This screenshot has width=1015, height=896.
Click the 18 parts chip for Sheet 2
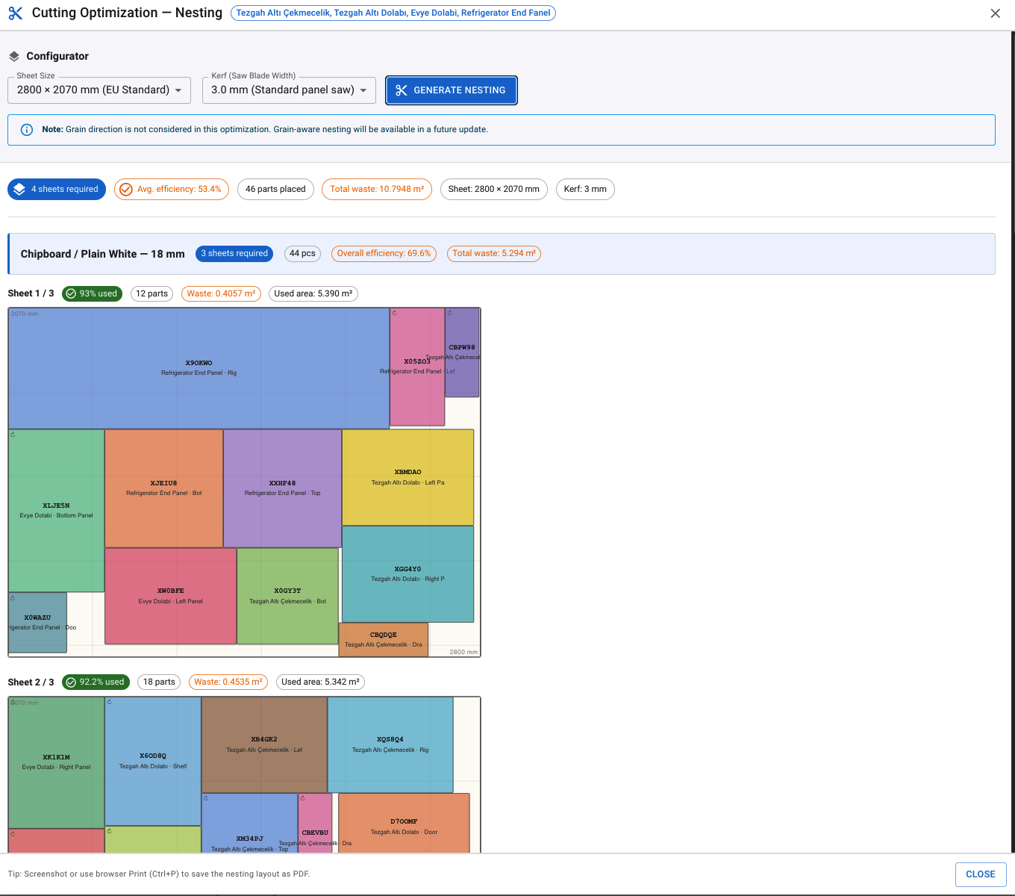click(159, 682)
